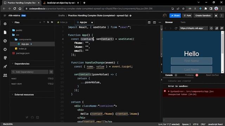Click the Share button
The width and height of the screenshot is (225, 126).
pos(175,15)
